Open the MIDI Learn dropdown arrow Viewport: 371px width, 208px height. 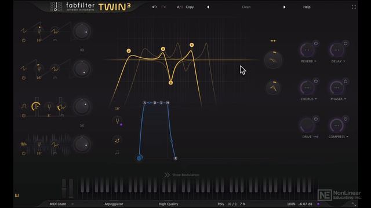[x=72, y=204]
